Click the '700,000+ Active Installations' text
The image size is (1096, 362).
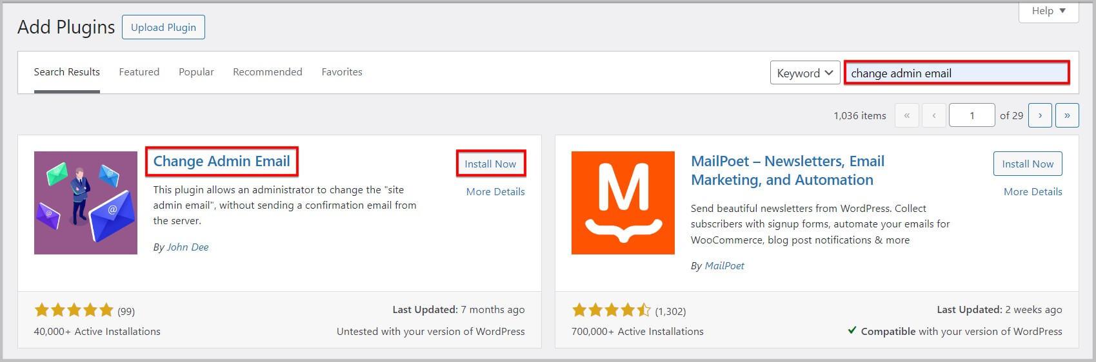637,332
